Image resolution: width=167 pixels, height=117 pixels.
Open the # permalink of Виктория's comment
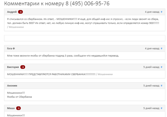pyautogui.click(x=161, y=67)
